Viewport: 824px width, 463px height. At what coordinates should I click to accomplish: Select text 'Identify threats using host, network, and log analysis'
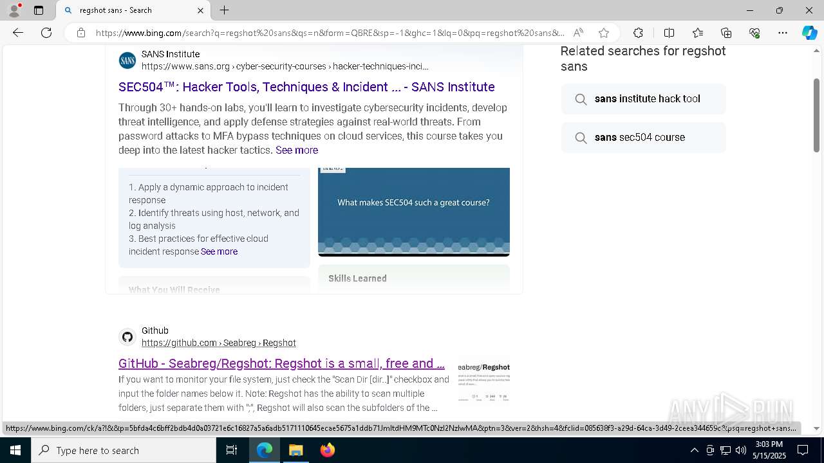[x=214, y=219]
